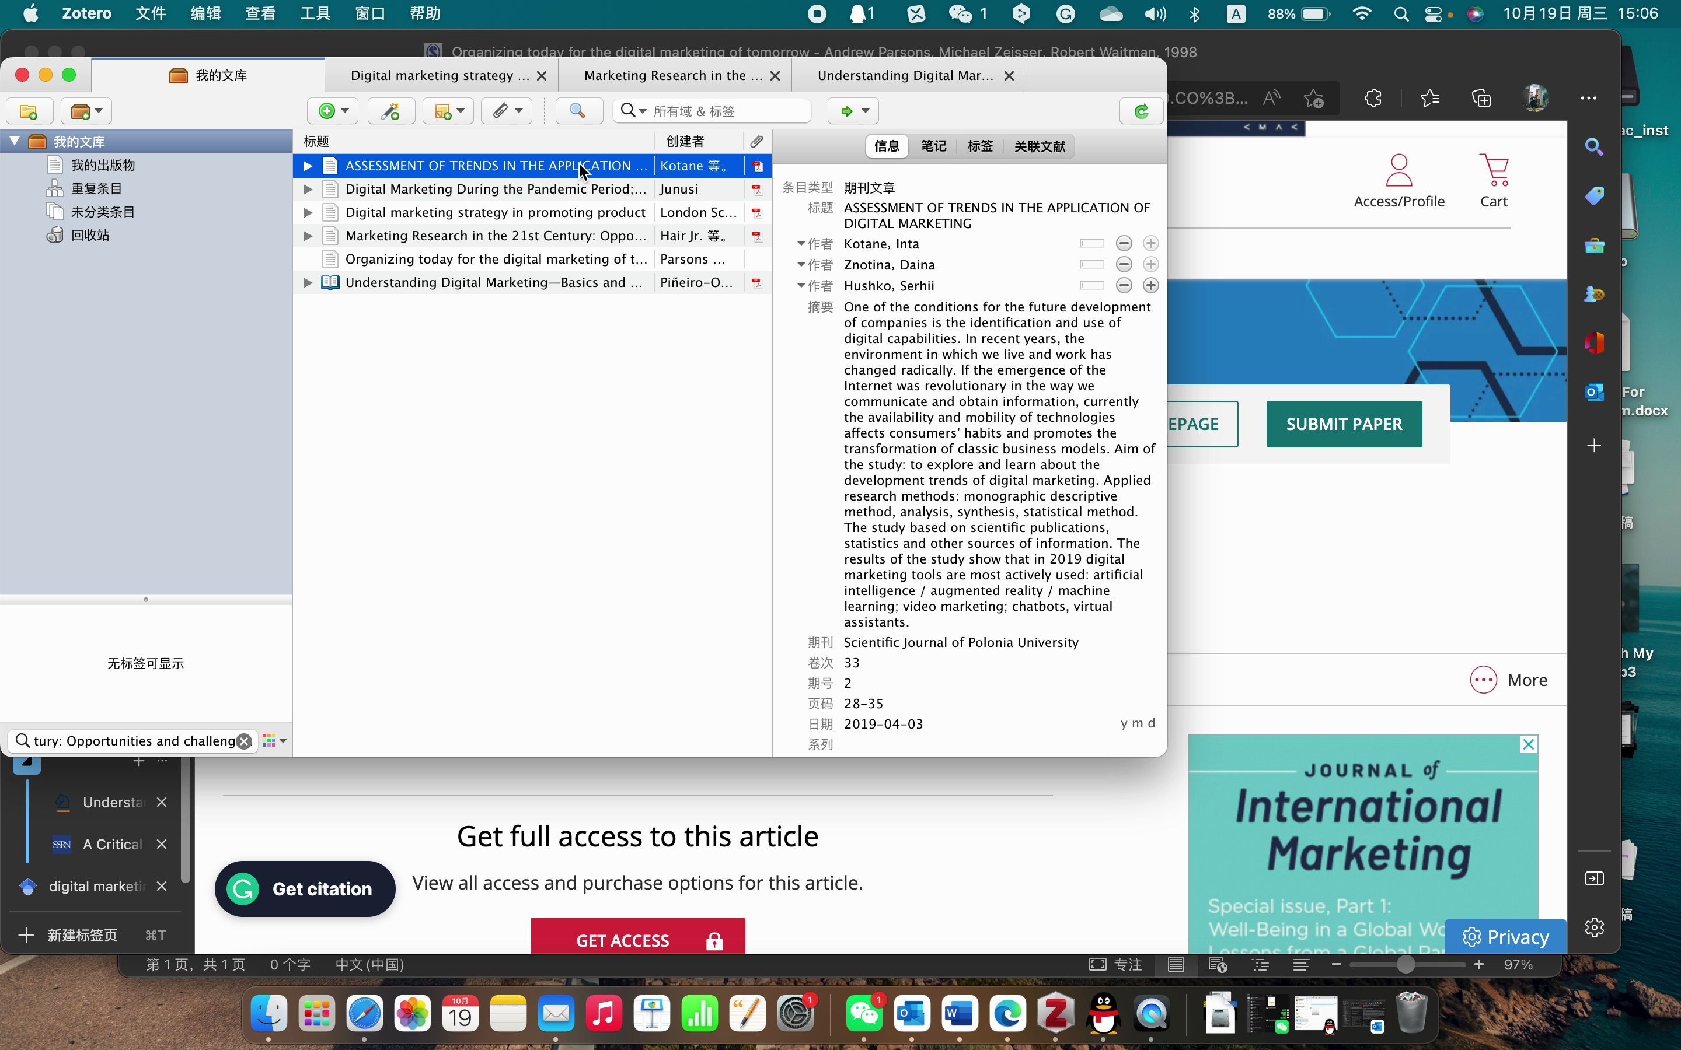Click the attachment paperclip column header
Viewport: 1681px width, 1050px height.
[x=756, y=142]
